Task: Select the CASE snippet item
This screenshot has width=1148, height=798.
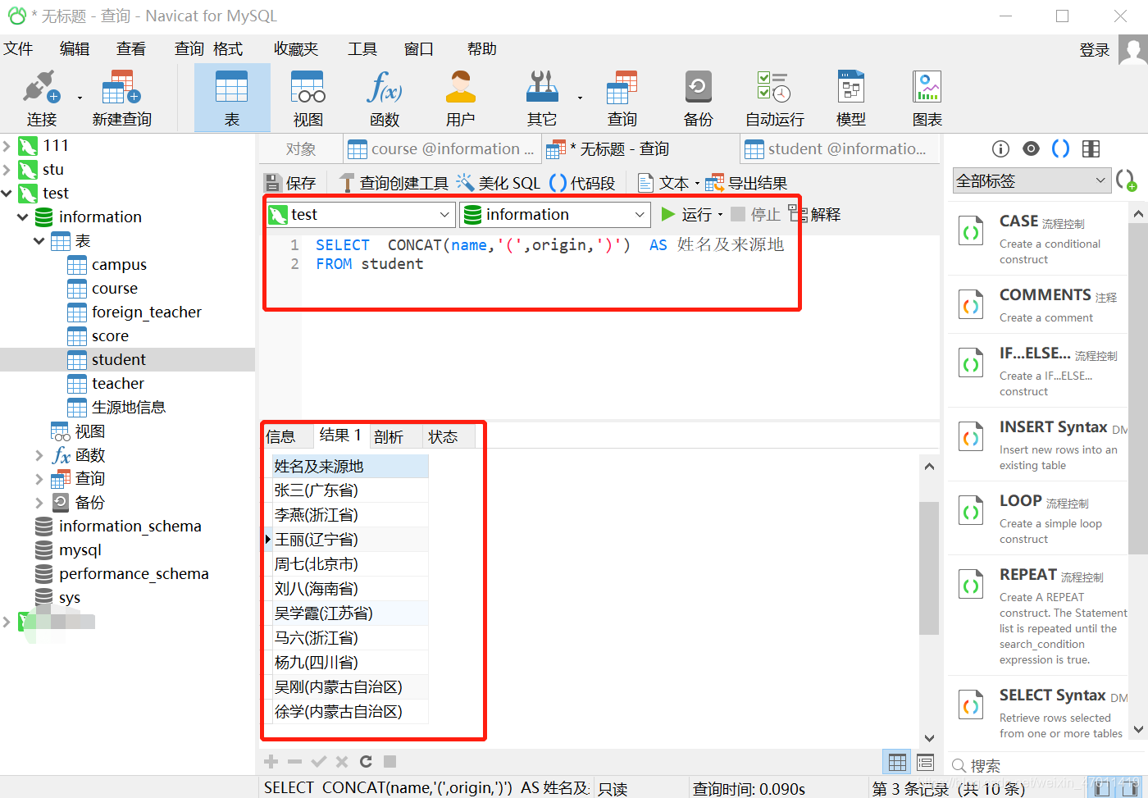Action: pyautogui.click(x=1038, y=239)
